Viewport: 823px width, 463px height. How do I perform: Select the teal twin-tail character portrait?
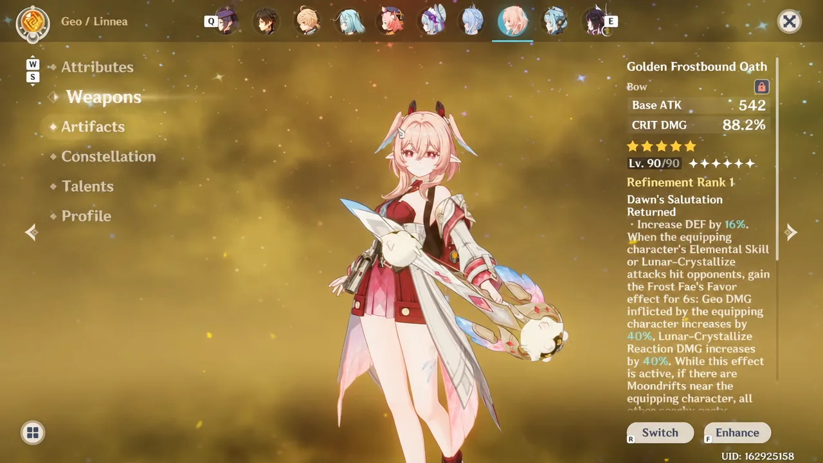pyautogui.click(x=348, y=21)
